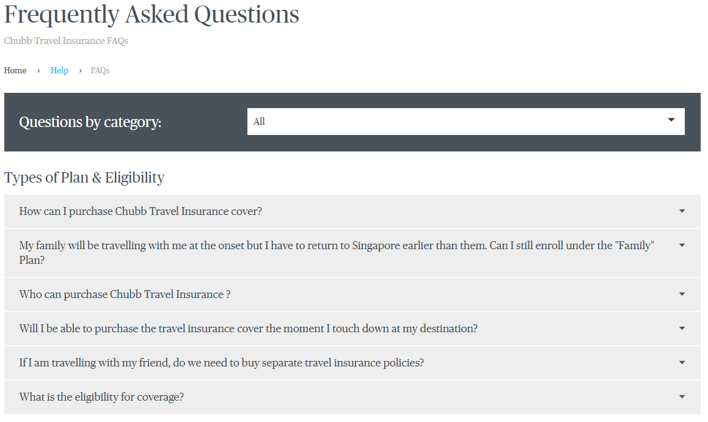Expand "How can I purchase Chubb Travel Insurance cover?"
The image size is (708, 422).
(139, 211)
